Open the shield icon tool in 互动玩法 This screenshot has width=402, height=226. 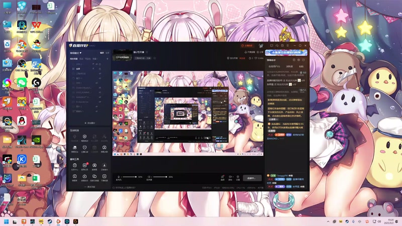click(84, 138)
